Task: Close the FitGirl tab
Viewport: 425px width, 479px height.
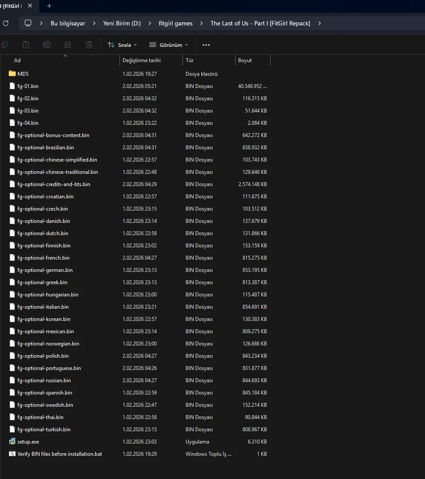Action: (30, 6)
